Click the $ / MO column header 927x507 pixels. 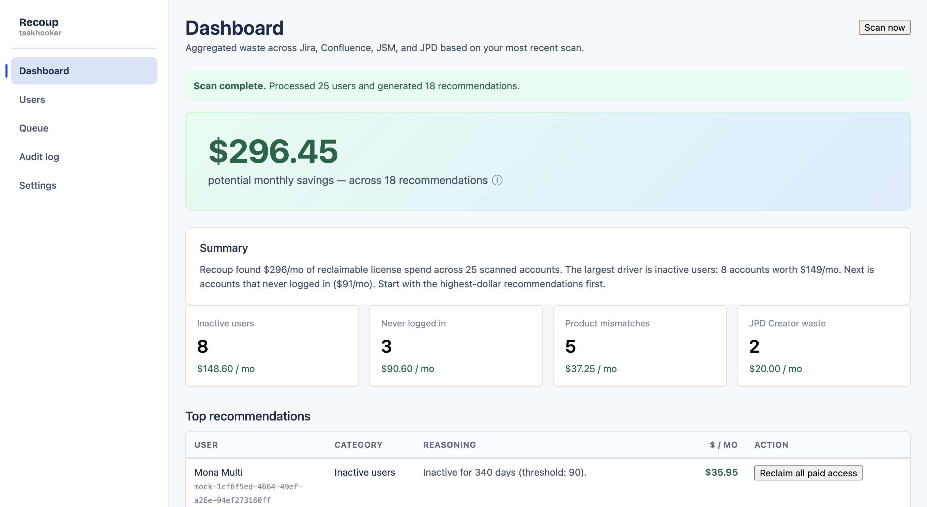[723, 445]
